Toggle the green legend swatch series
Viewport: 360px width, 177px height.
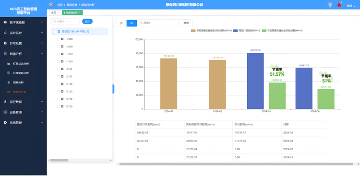[264, 31]
